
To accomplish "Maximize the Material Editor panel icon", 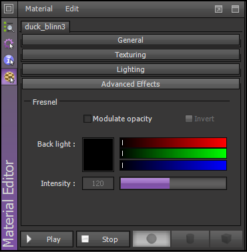I will pos(235,9).
